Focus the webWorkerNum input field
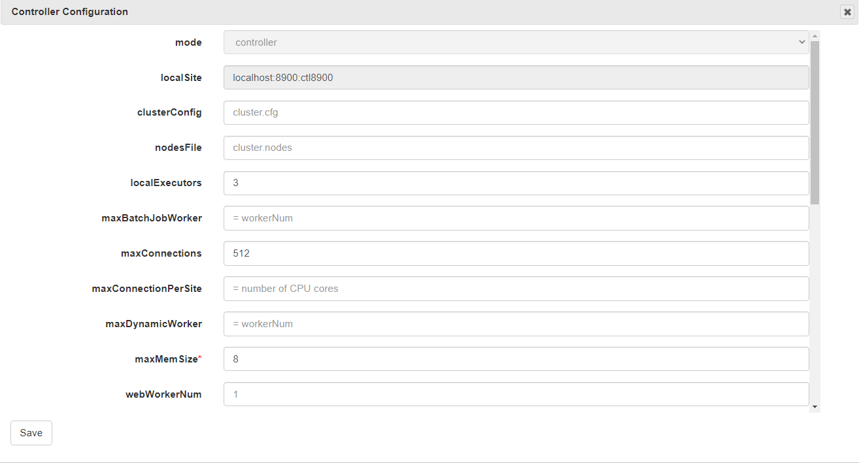Viewport: 859px width, 463px height. pos(516,394)
